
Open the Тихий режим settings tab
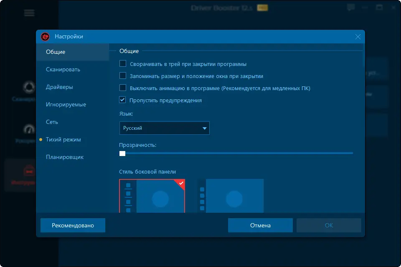(x=63, y=139)
